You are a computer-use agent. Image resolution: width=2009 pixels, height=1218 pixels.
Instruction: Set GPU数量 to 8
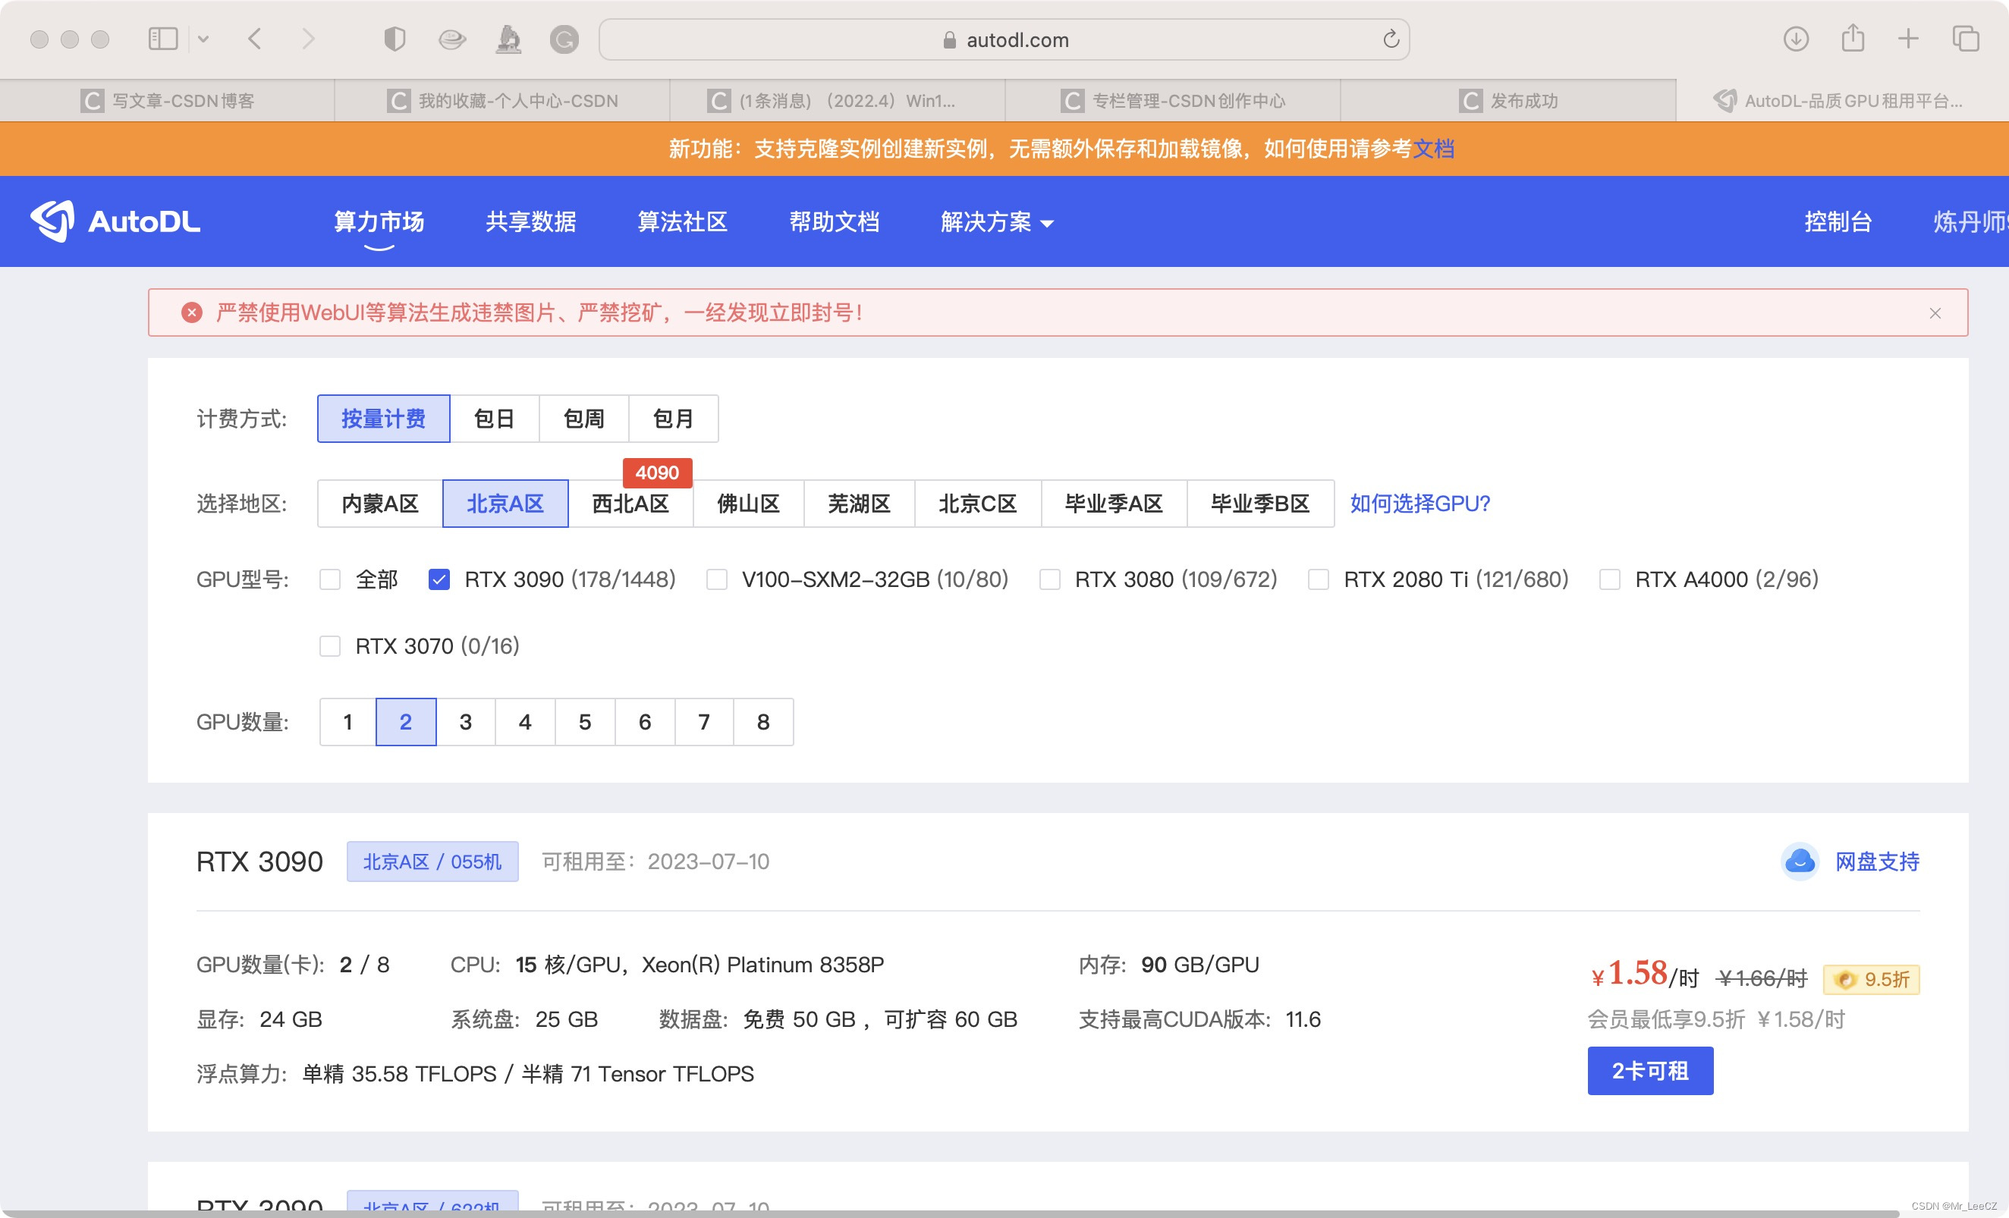click(763, 721)
